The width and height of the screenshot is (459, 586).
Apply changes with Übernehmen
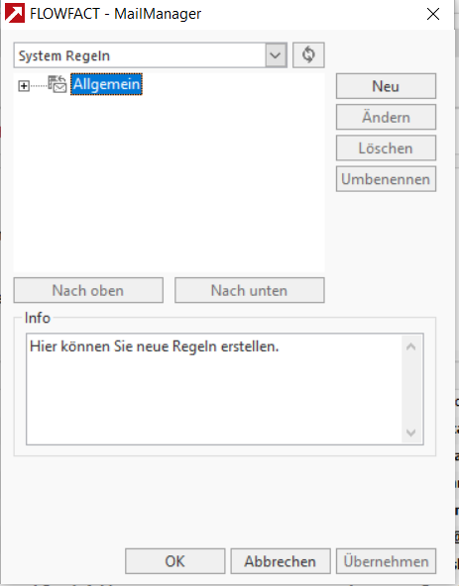[x=386, y=561]
